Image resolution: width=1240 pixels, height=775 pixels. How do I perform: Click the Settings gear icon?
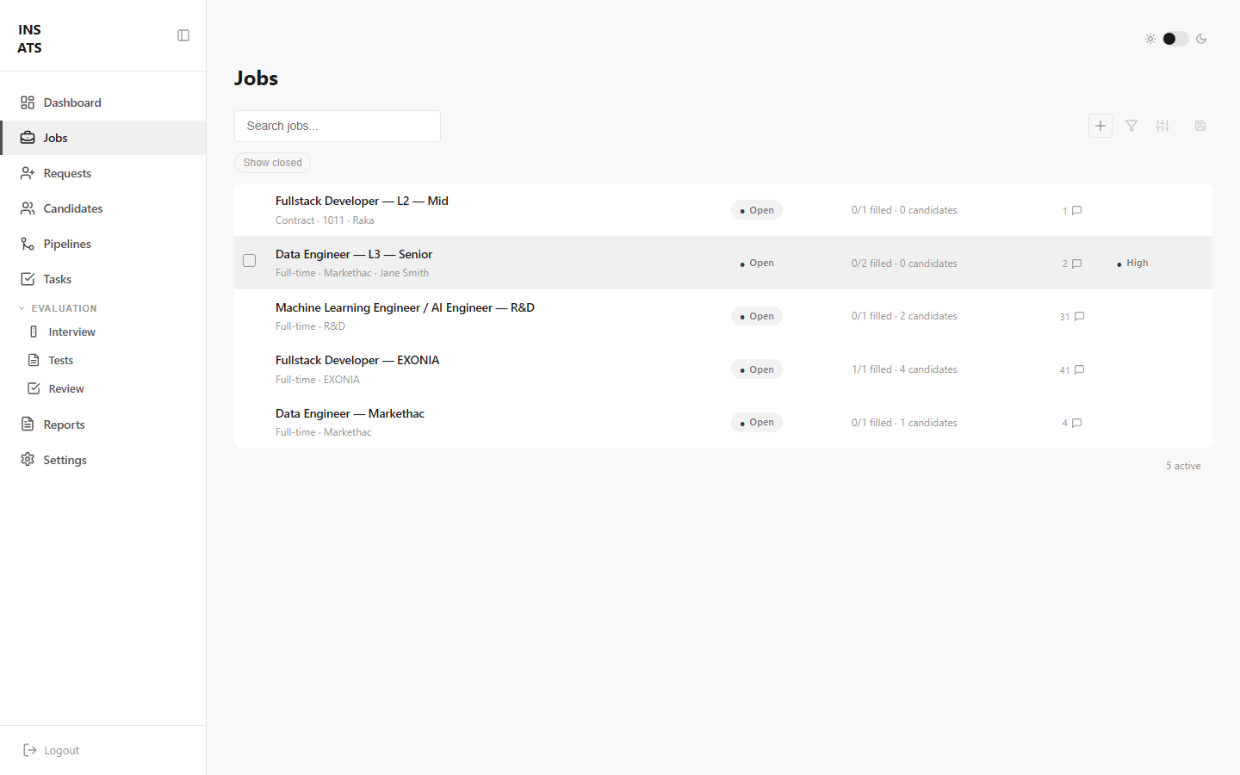pos(28,460)
